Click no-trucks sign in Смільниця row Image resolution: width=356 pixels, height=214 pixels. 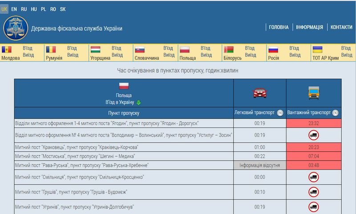click(x=312, y=177)
